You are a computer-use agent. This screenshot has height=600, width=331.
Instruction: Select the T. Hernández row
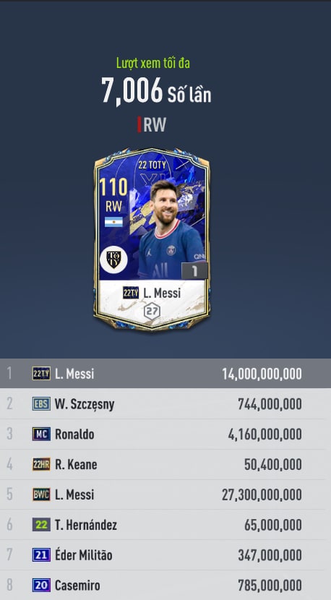[165, 525]
